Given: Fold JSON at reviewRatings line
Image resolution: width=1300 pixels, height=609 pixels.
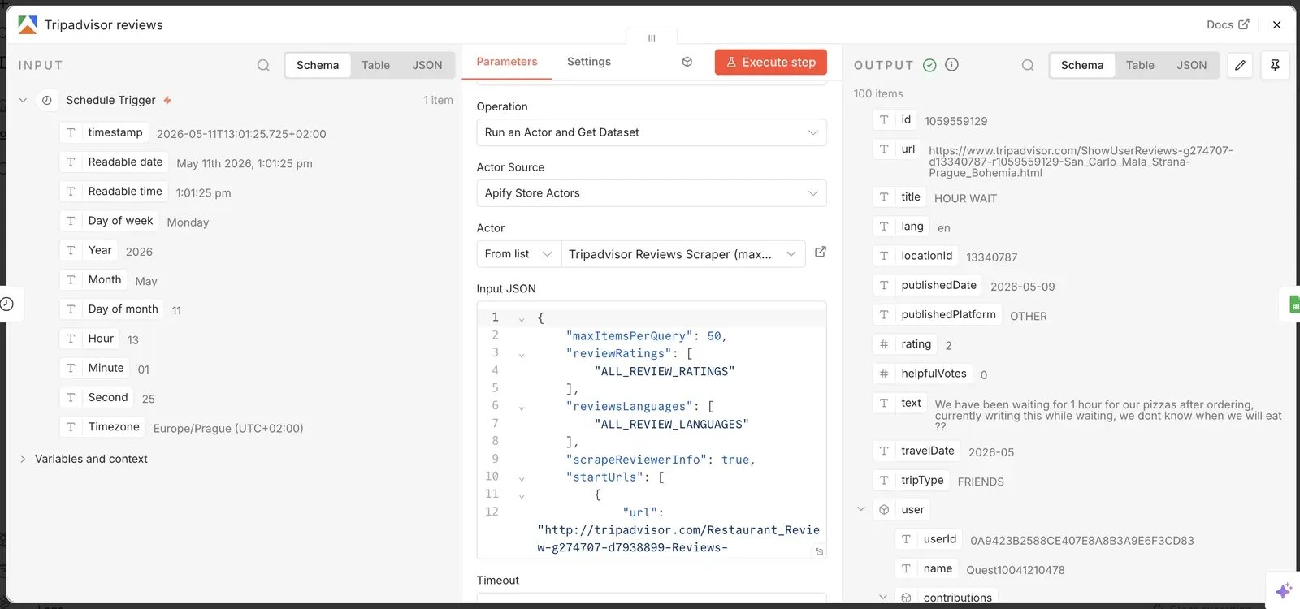Looking at the screenshot, I should [x=522, y=355].
